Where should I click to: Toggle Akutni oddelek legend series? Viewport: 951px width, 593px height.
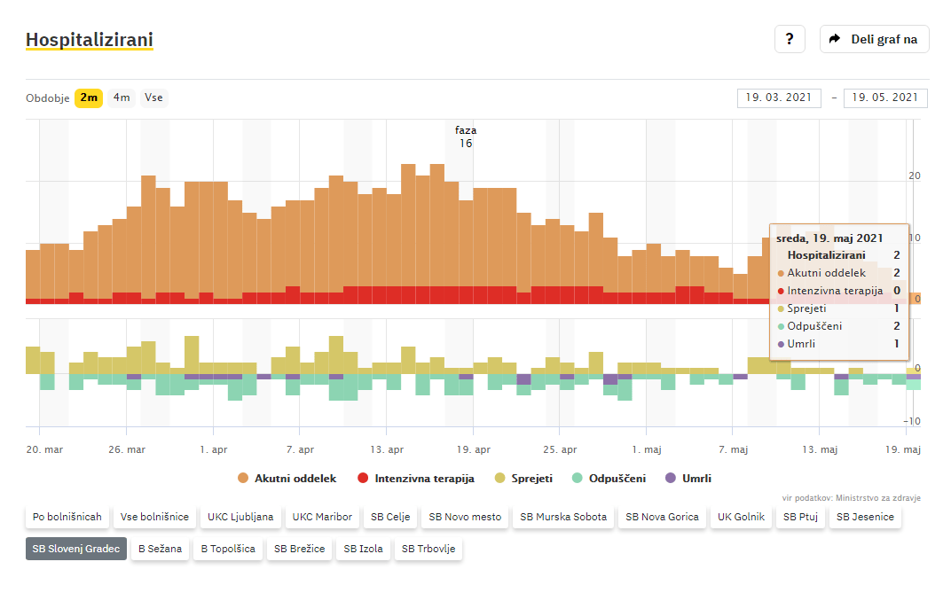coord(287,479)
